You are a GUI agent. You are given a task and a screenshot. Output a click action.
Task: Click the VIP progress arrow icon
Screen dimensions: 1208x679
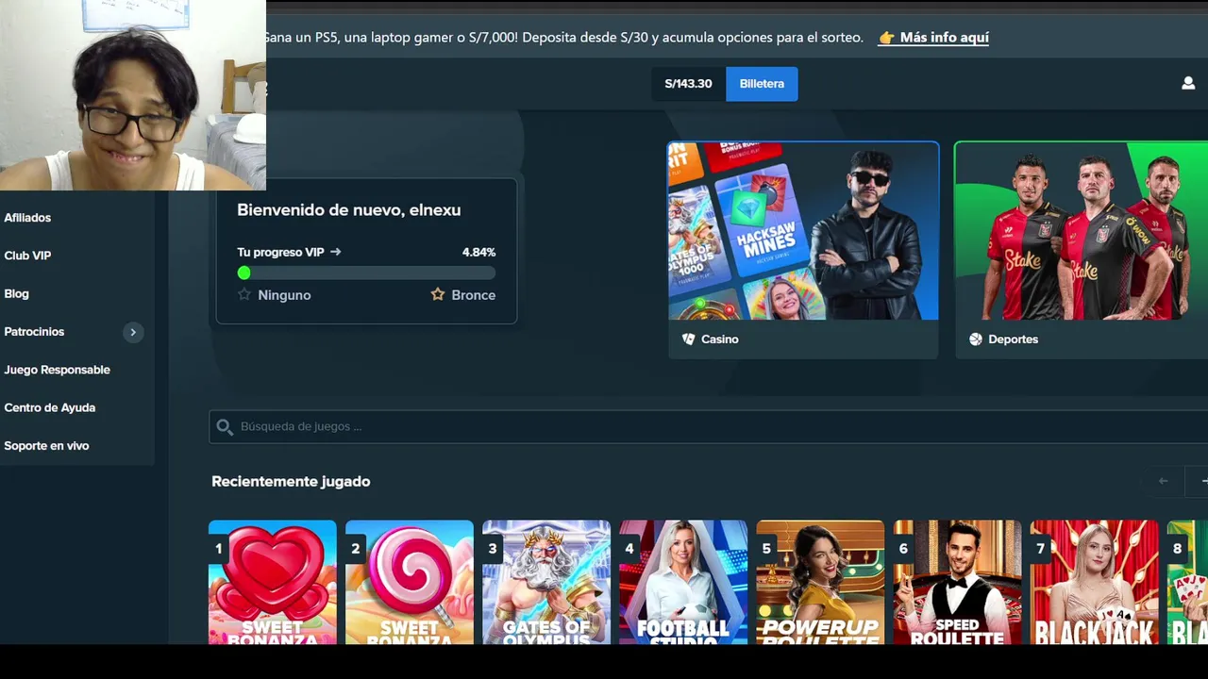[336, 252]
